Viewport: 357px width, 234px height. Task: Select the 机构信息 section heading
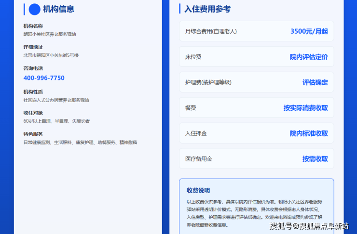tap(58, 9)
